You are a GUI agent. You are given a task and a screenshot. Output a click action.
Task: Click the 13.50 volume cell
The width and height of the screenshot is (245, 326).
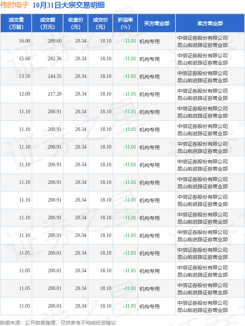click(x=24, y=76)
